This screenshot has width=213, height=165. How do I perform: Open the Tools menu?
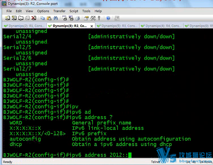(x=86, y=11)
